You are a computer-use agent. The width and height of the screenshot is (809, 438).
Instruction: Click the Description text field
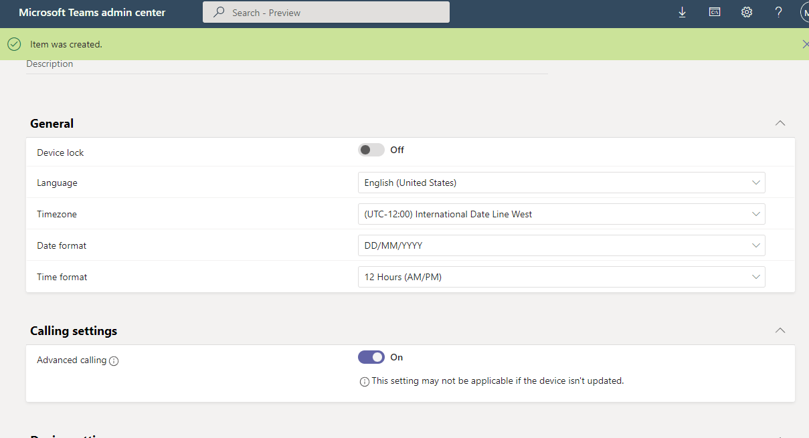[286, 65]
